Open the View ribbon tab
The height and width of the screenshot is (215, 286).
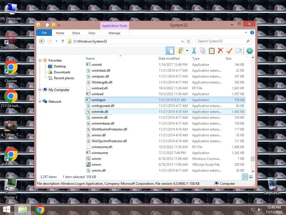tap(92, 33)
